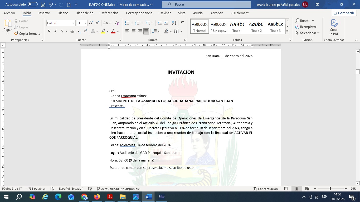
Task: Click the save icon in title bar
Action: point(43,4)
